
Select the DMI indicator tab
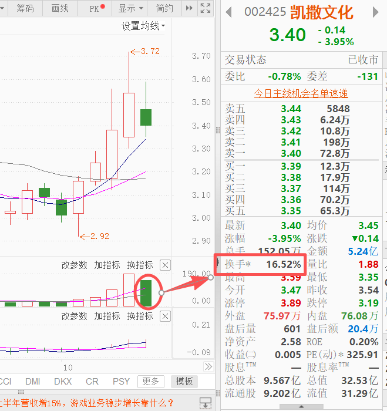[x=32, y=382]
